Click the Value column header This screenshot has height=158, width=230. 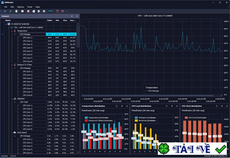[50, 20]
